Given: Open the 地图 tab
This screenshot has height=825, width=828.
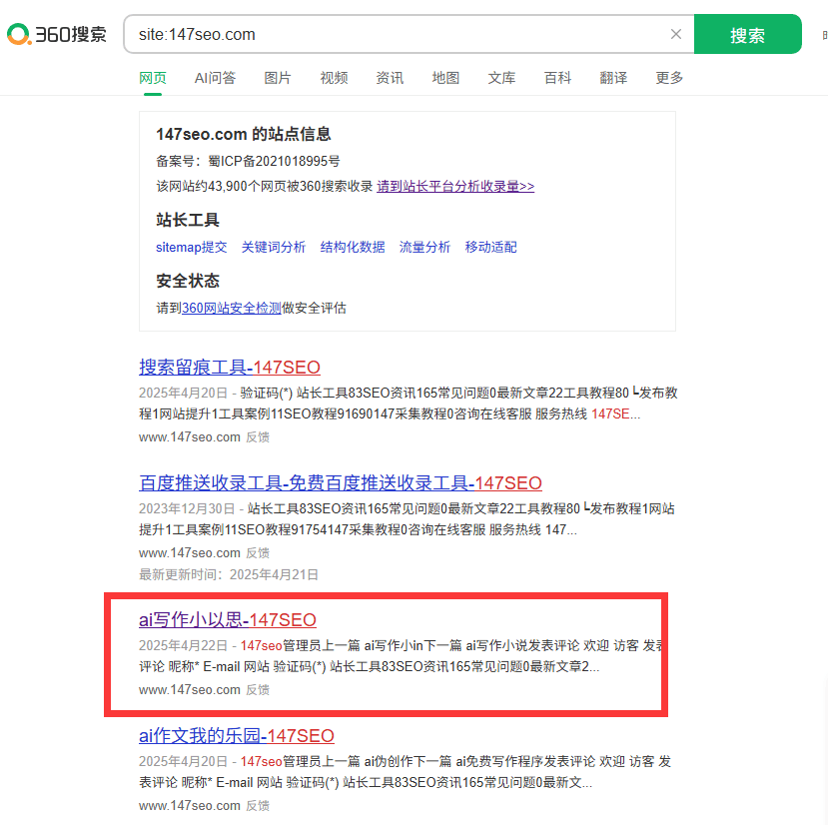Looking at the screenshot, I should pos(445,78).
